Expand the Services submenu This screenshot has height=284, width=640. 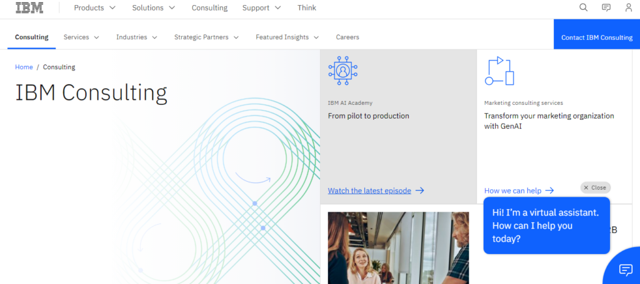click(x=81, y=37)
